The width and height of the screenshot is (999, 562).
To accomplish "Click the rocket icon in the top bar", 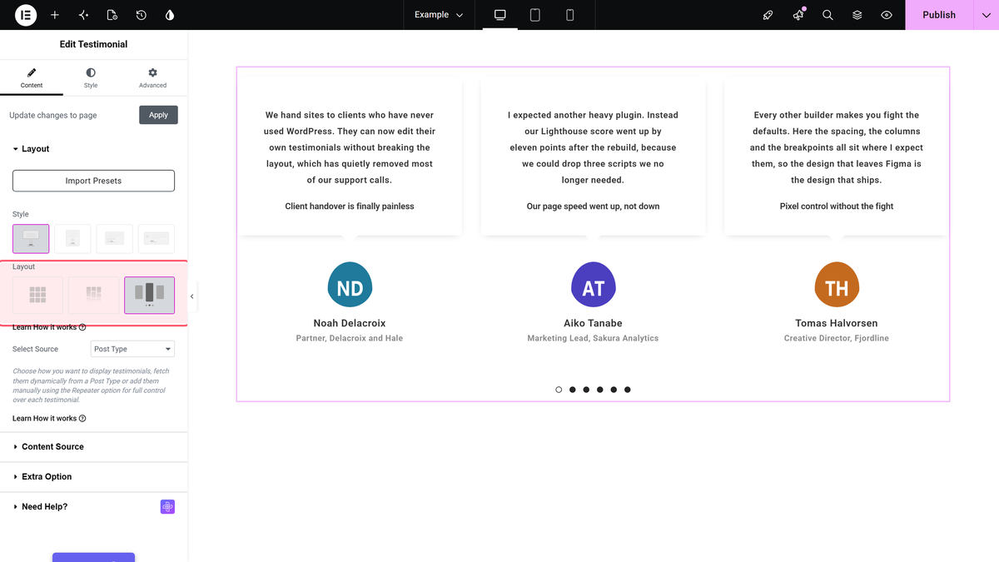I will (x=768, y=15).
